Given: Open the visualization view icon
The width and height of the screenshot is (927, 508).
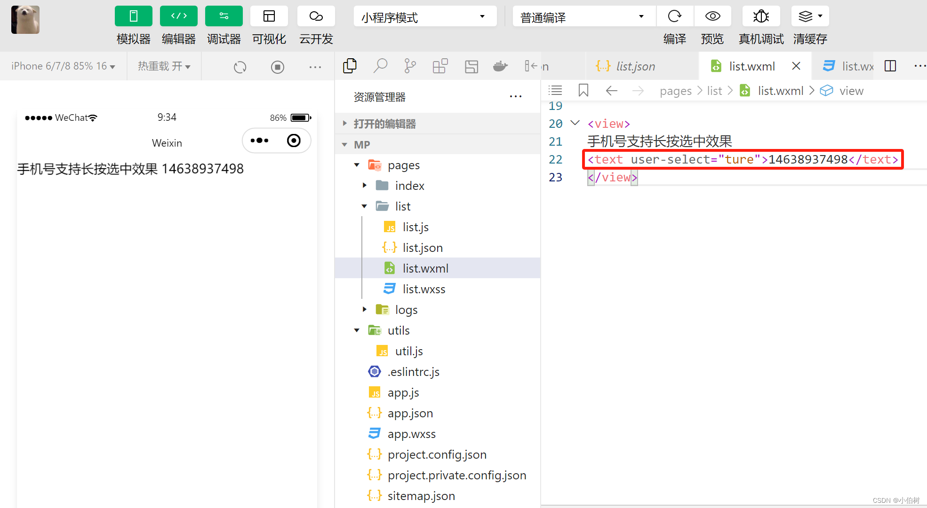Looking at the screenshot, I should pyautogui.click(x=269, y=16).
